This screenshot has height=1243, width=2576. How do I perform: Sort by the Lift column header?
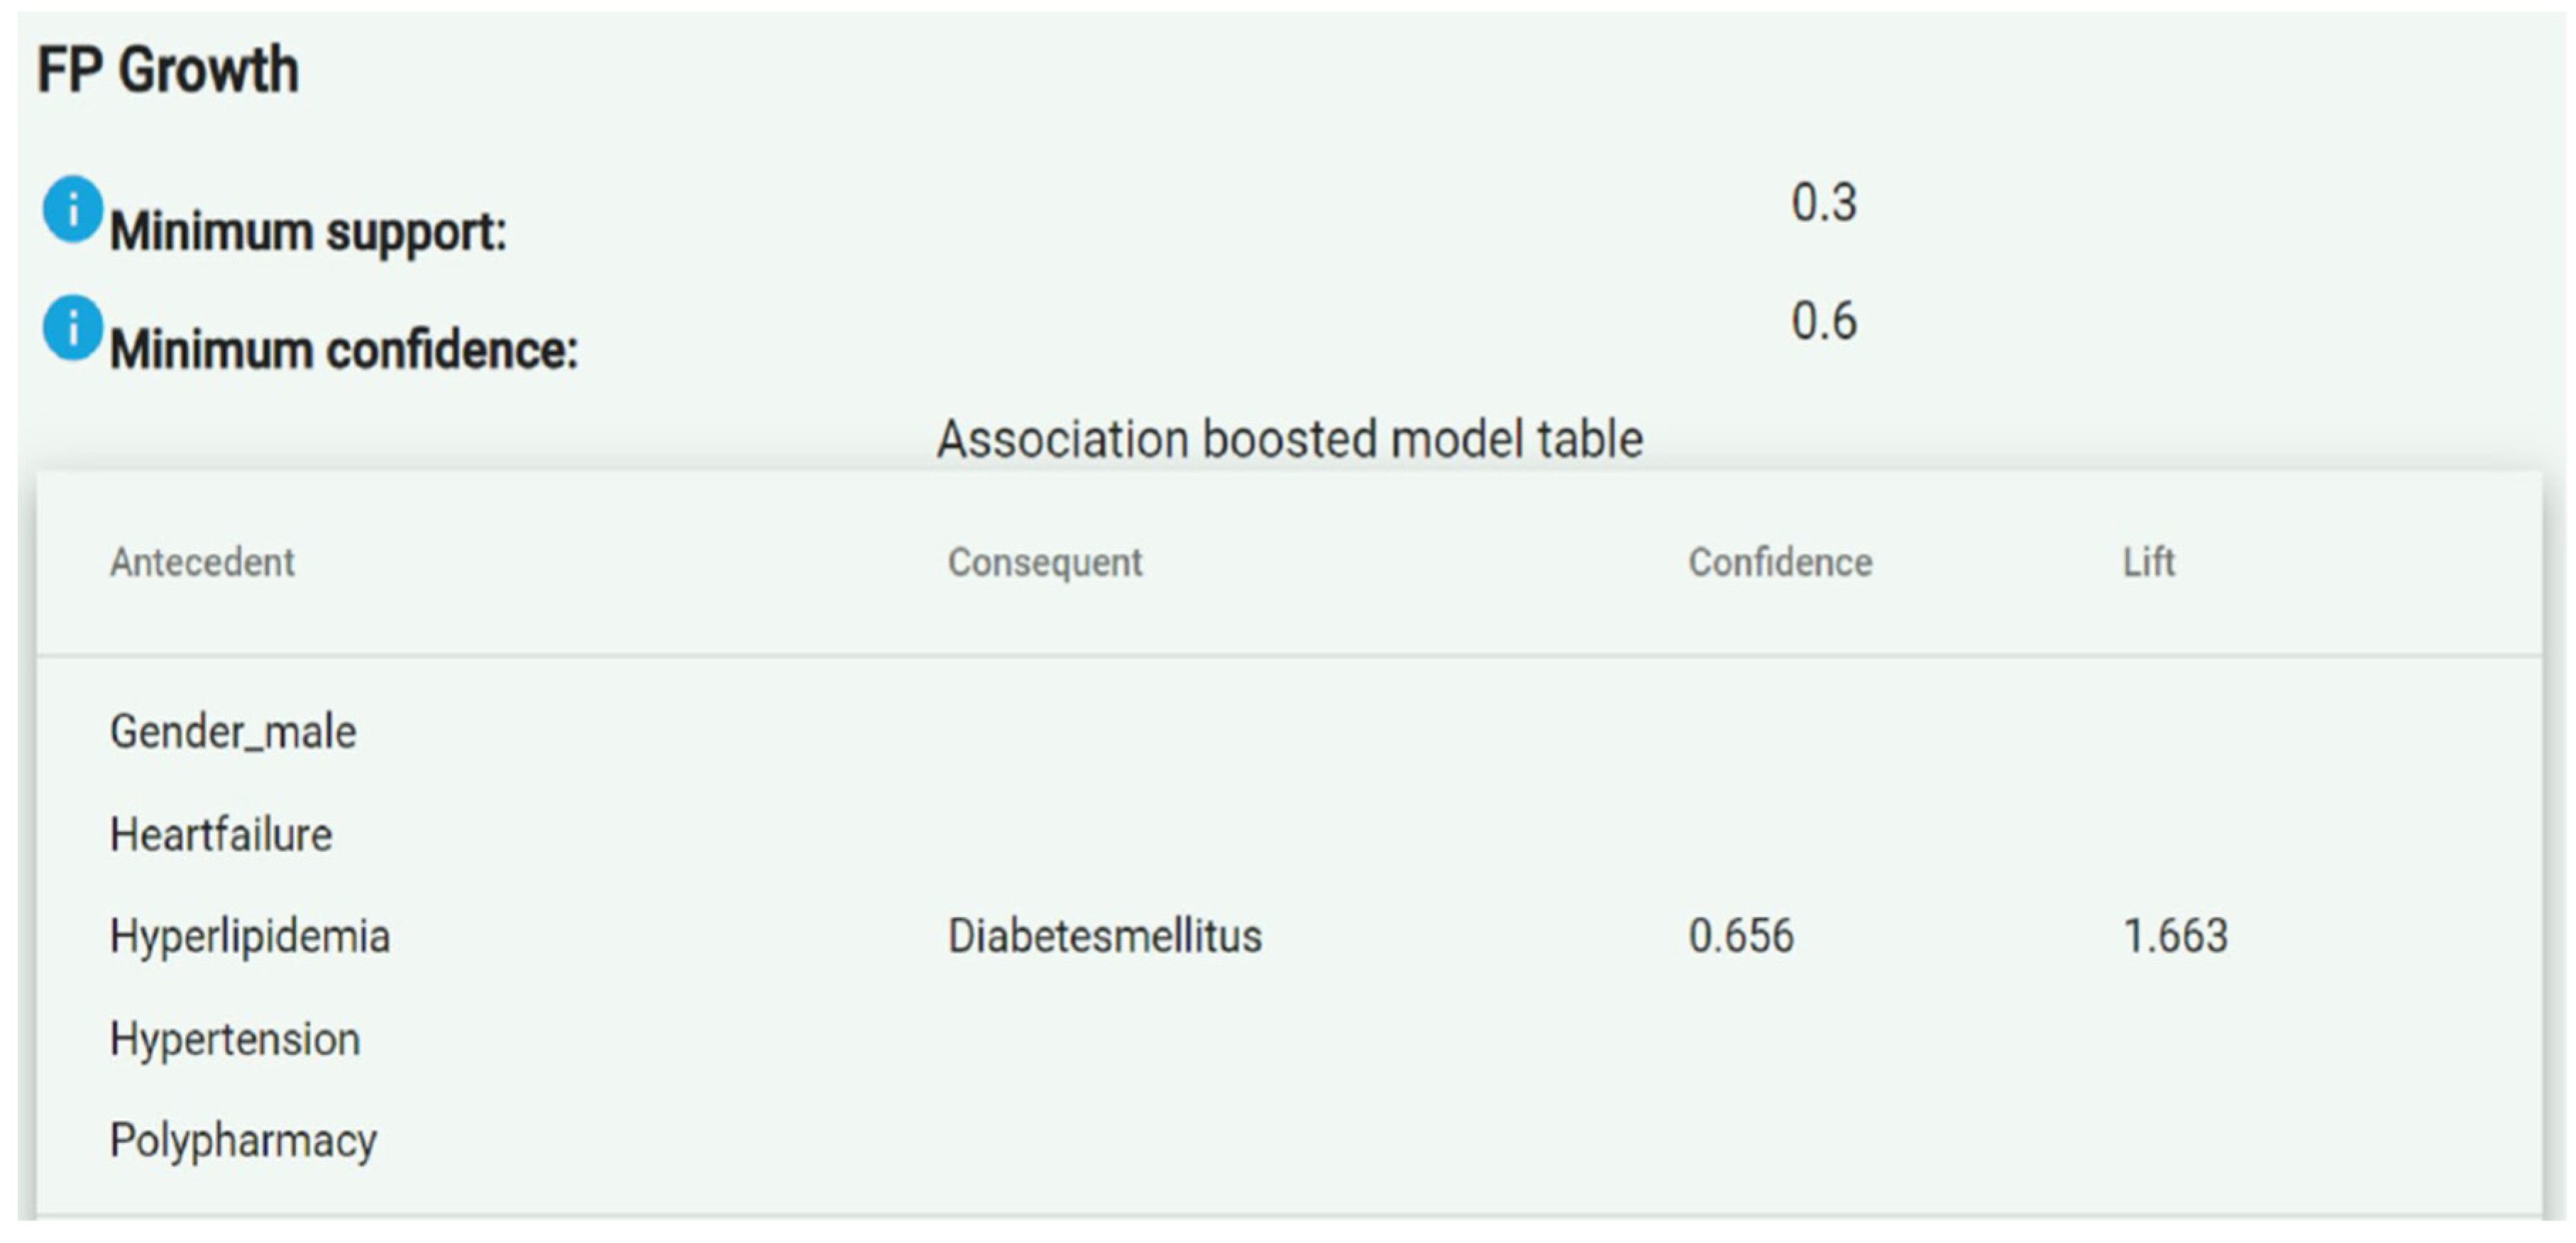(x=2148, y=562)
